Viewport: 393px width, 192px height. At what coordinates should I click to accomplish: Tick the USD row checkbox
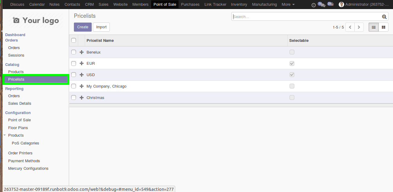(x=74, y=75)
